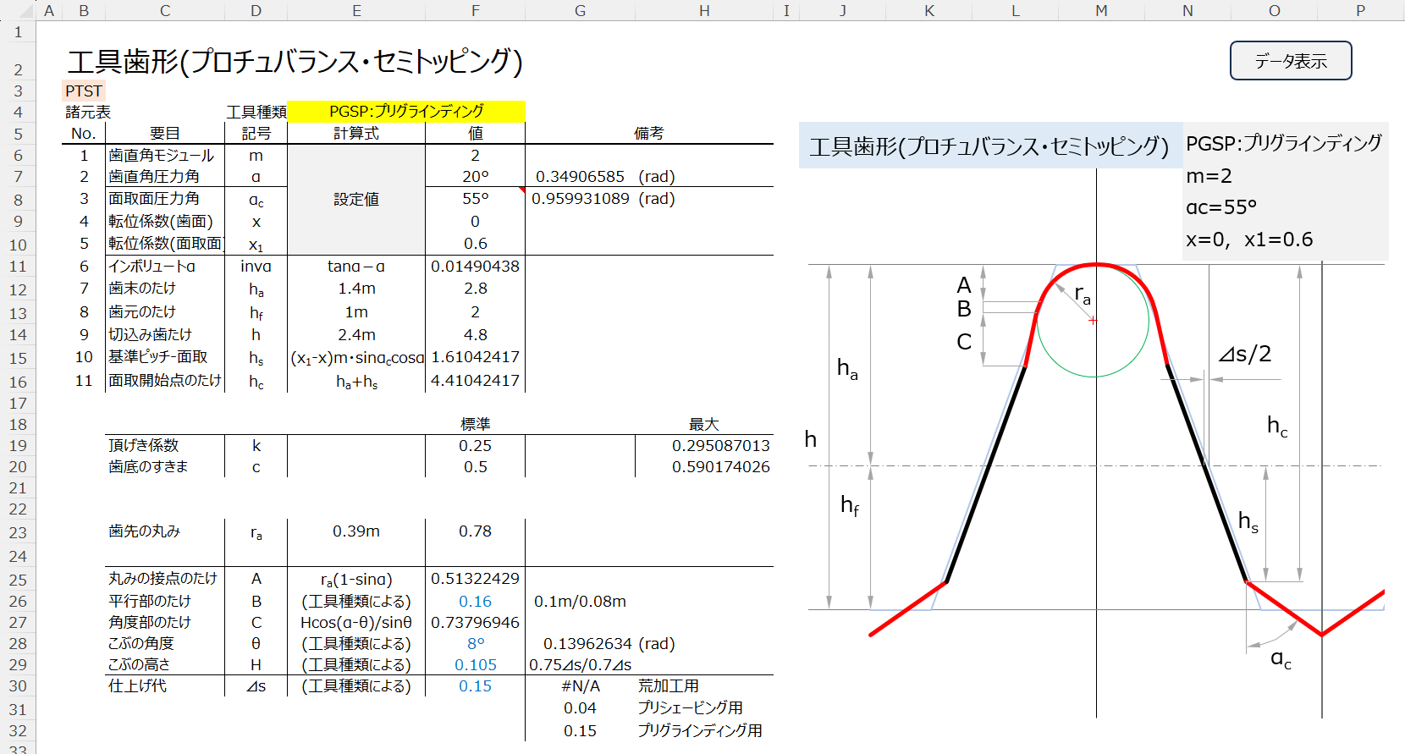Click the module value cell containing 2
This screenshot has width=1405, height=754.
click(x=475, y=155)
